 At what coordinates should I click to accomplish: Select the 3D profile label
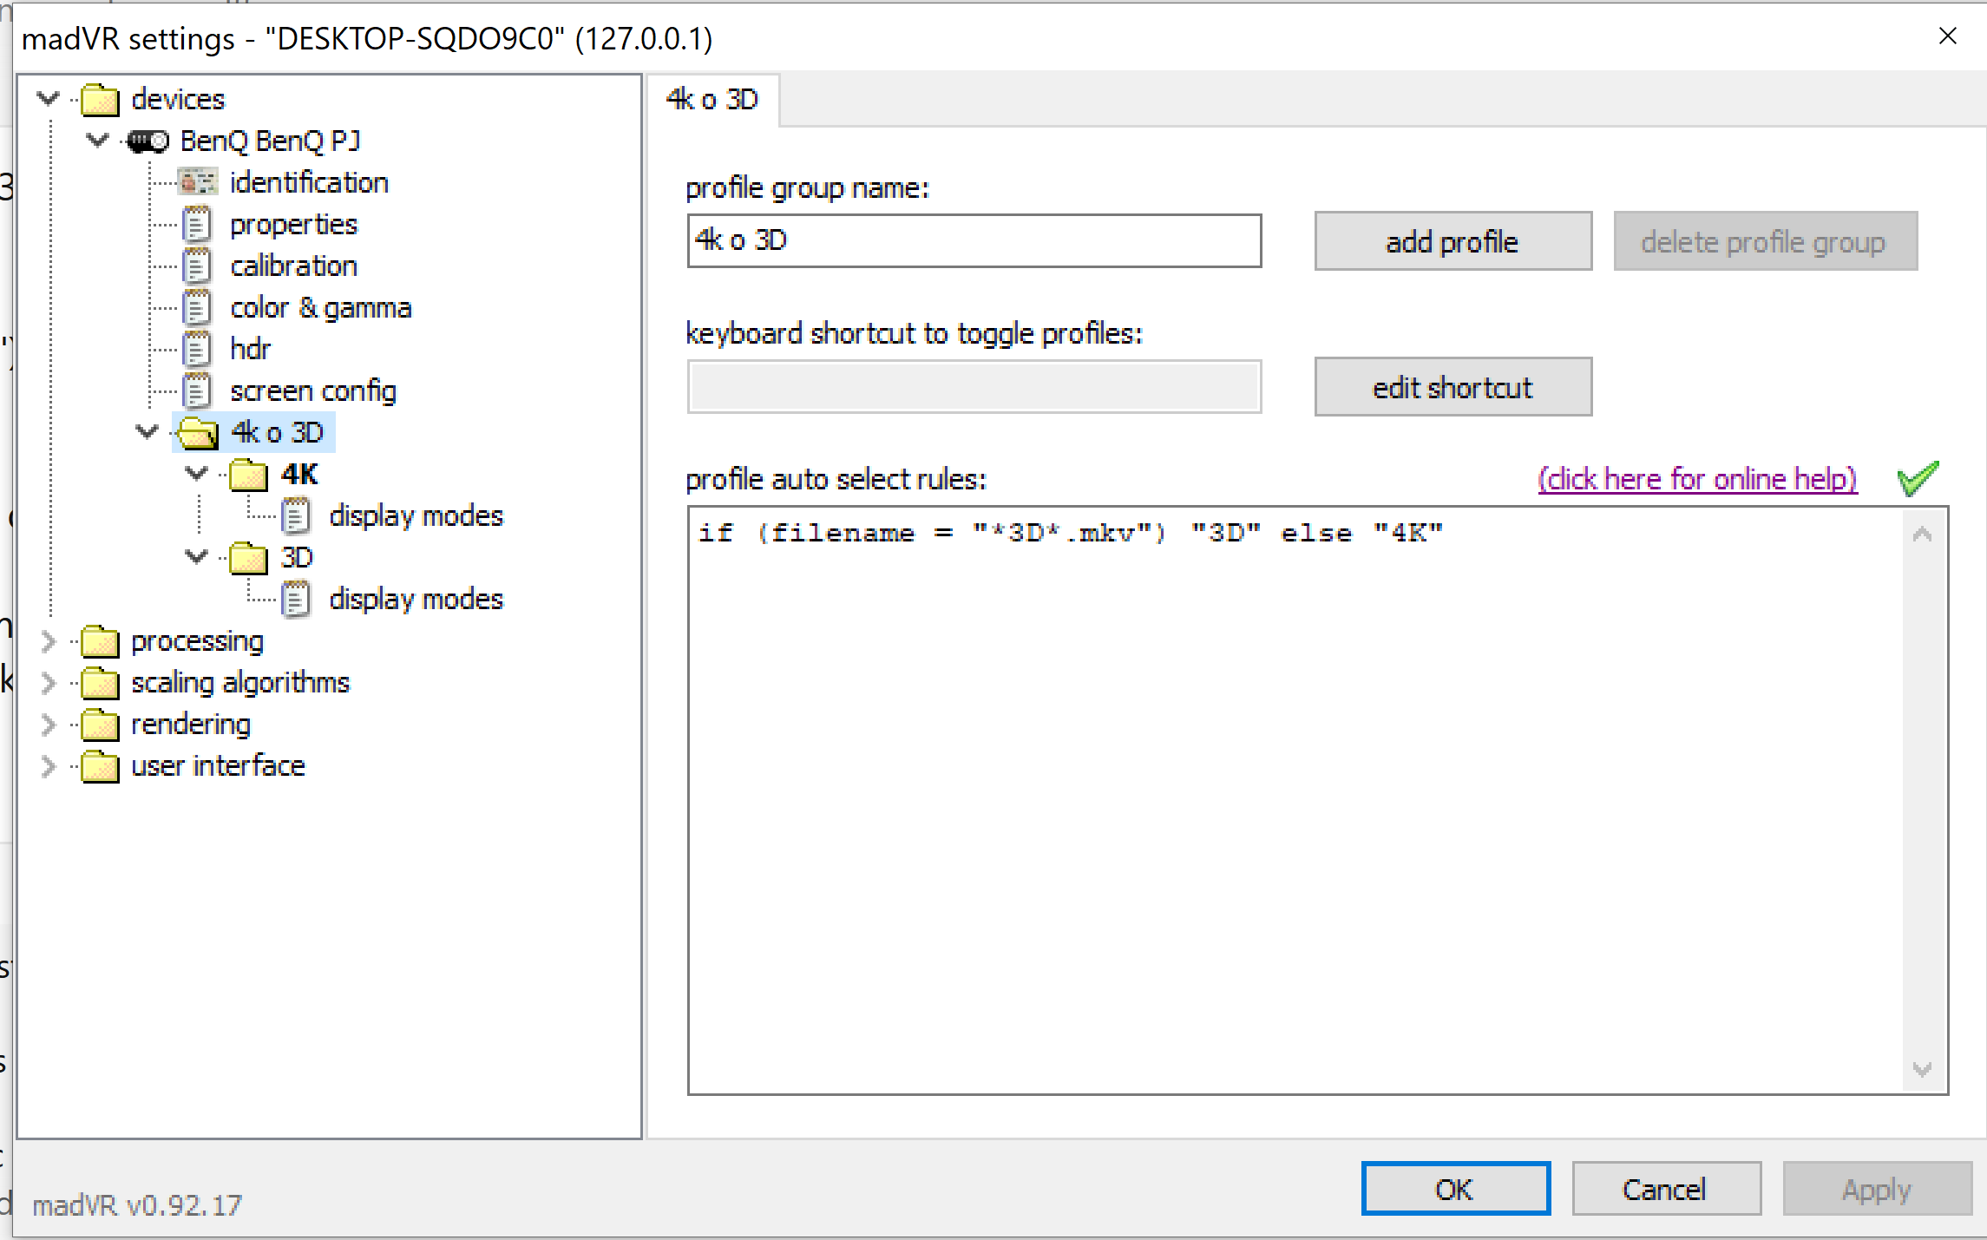[296, 557]
